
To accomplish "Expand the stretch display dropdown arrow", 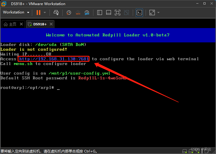I will click(158, 13).
